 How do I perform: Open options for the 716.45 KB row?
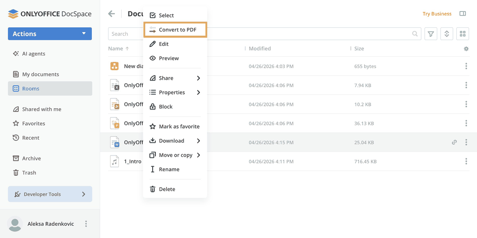click(466, 161)
